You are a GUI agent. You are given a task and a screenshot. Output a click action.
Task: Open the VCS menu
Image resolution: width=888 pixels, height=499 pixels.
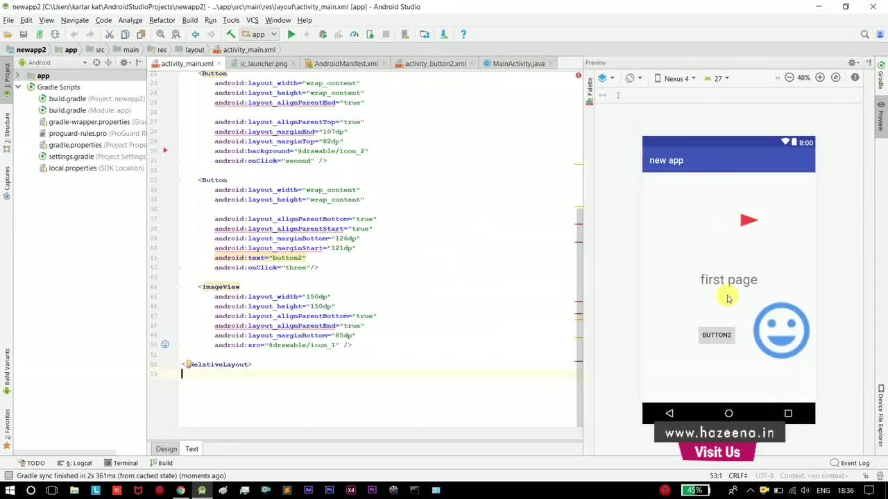(x=253, y=20)
